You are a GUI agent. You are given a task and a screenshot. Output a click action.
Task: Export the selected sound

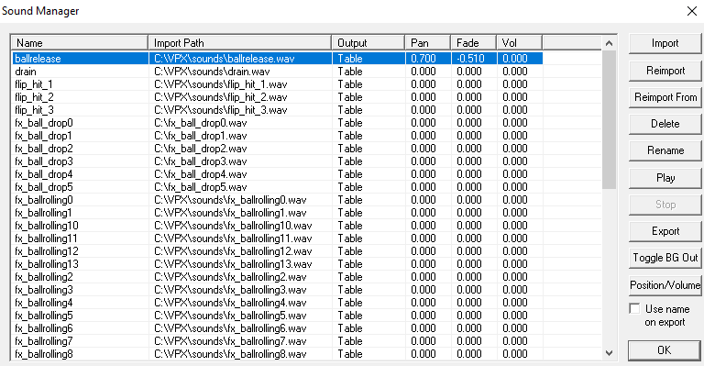(665, 231)
